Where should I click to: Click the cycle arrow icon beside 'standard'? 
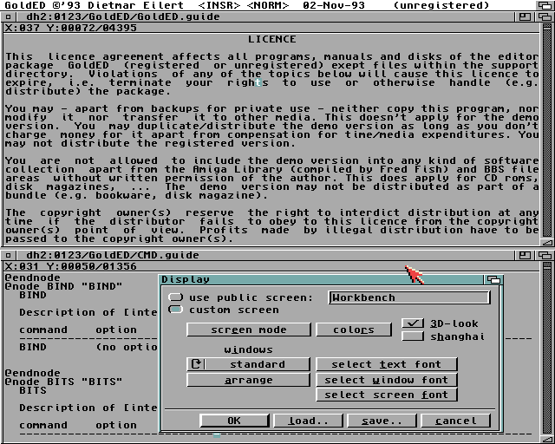196,364
